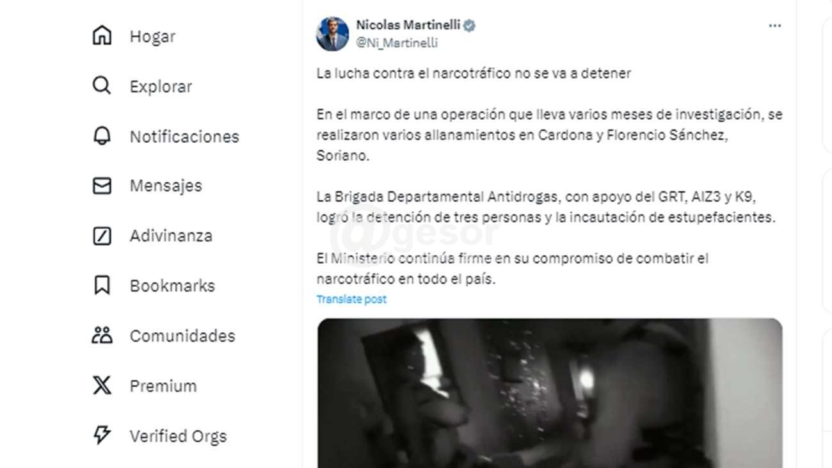Screen dimensions: 832x468
Task: Open the Comunidades text item
Action: coord(182,335)
